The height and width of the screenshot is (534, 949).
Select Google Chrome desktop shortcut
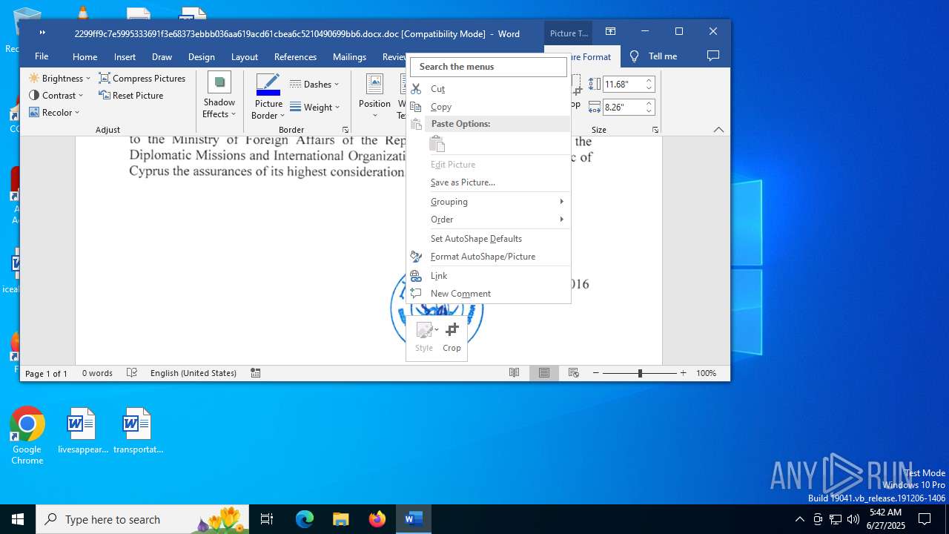point(27,436)
